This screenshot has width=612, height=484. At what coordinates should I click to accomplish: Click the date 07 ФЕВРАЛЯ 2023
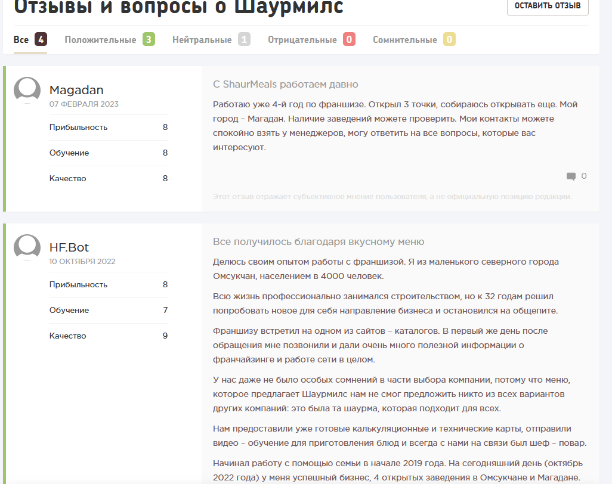coord(84,104)
